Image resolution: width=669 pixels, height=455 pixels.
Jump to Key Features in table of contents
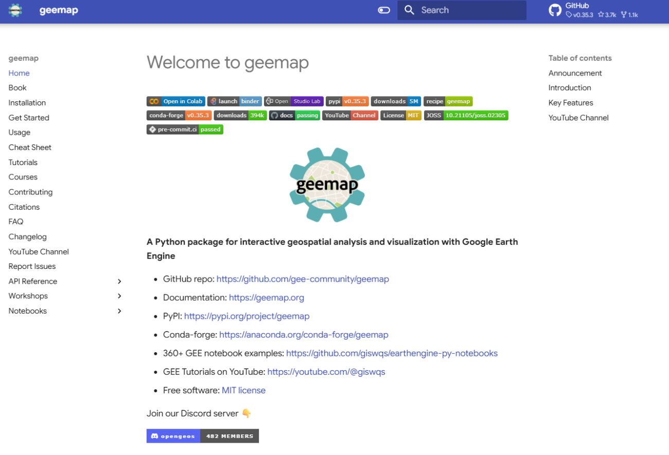(571, 103)
